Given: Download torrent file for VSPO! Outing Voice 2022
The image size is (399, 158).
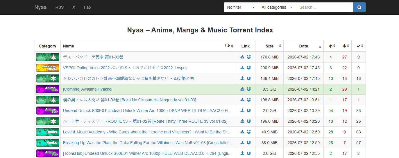Looking at the screenshot, I should (x=242, y=68).
